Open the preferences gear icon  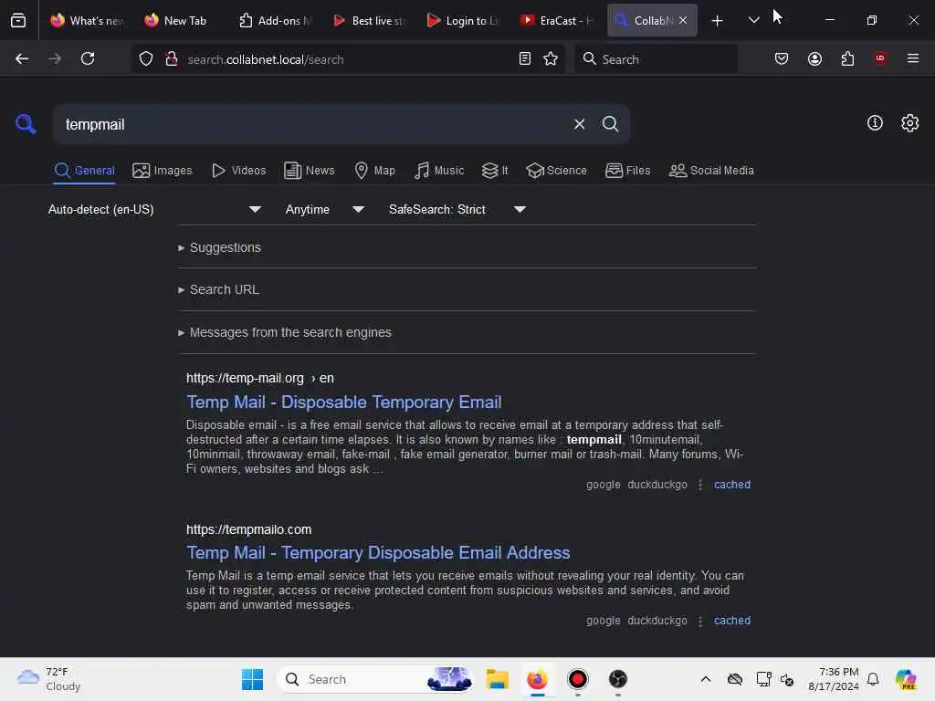910,123
